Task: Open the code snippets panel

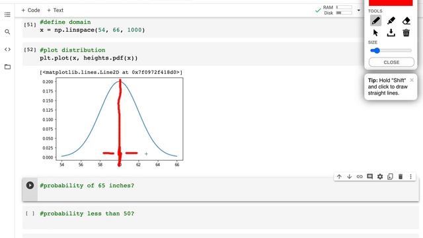Action: (x=7, y=50)
